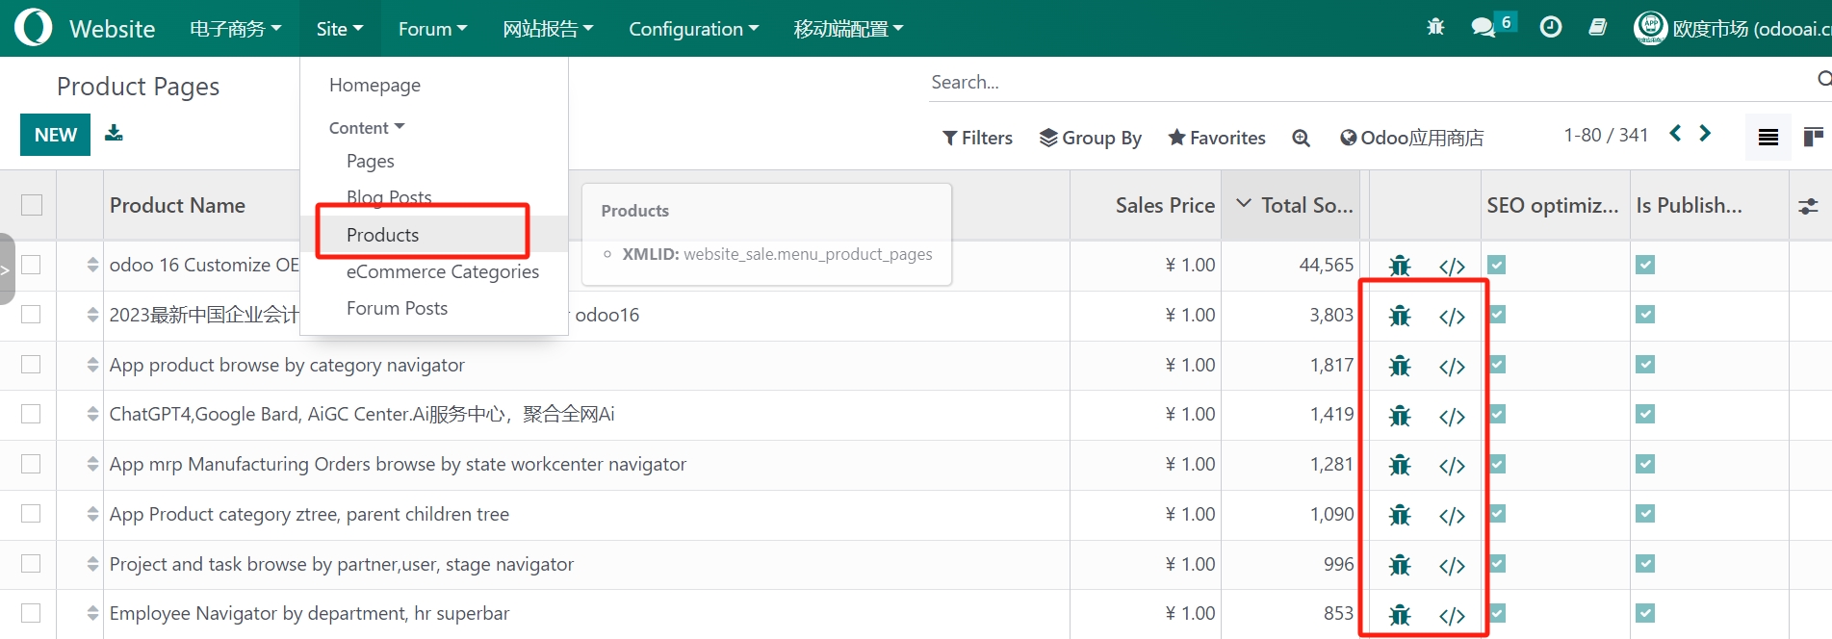This screenshot has width=1832, height=639.
Task: Toggle the select-all header checkbox
Action: coord(32,205)
